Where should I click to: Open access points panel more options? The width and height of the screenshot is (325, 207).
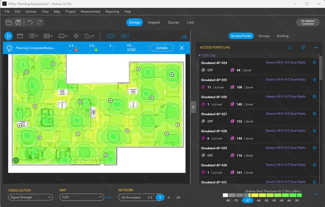[316, 48]
